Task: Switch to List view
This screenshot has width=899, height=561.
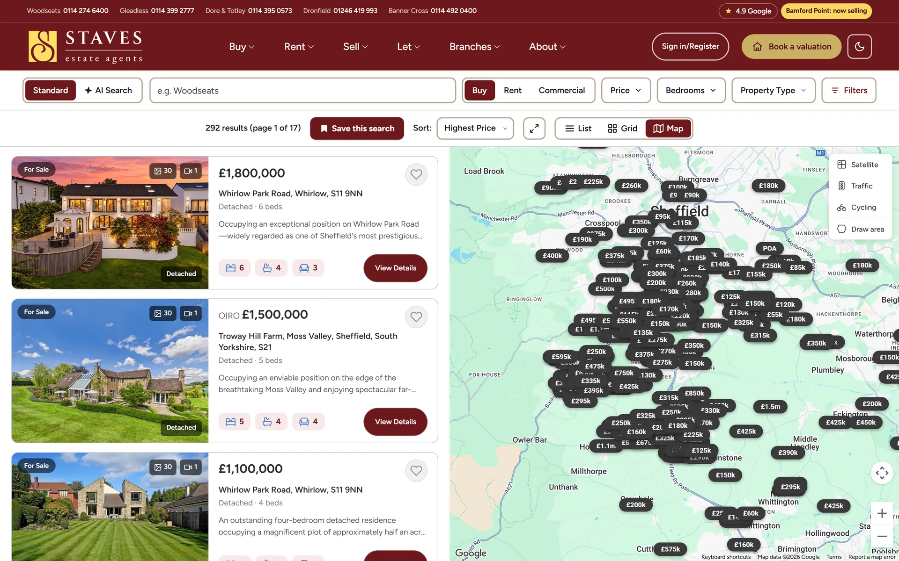Action: [x=578, y=129]
